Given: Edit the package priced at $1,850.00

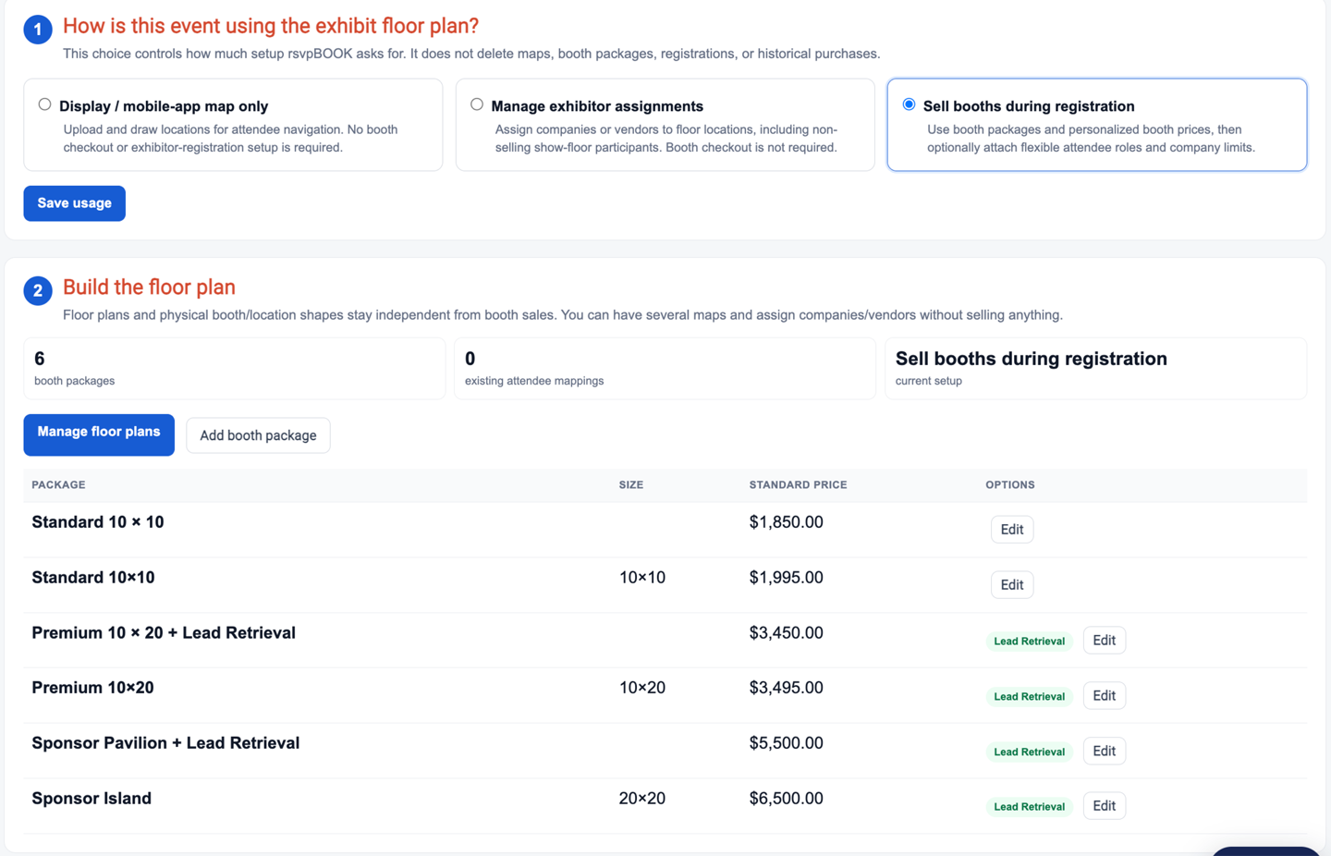Looking at the screenshot, I should (x=1012, y=530).
